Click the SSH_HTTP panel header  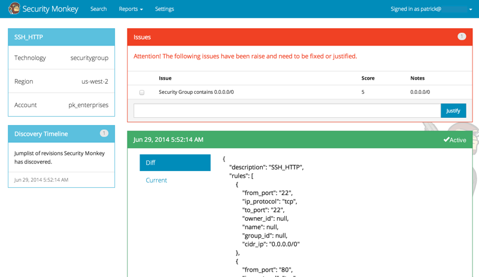pyautogui.click(x=62, y=37)
